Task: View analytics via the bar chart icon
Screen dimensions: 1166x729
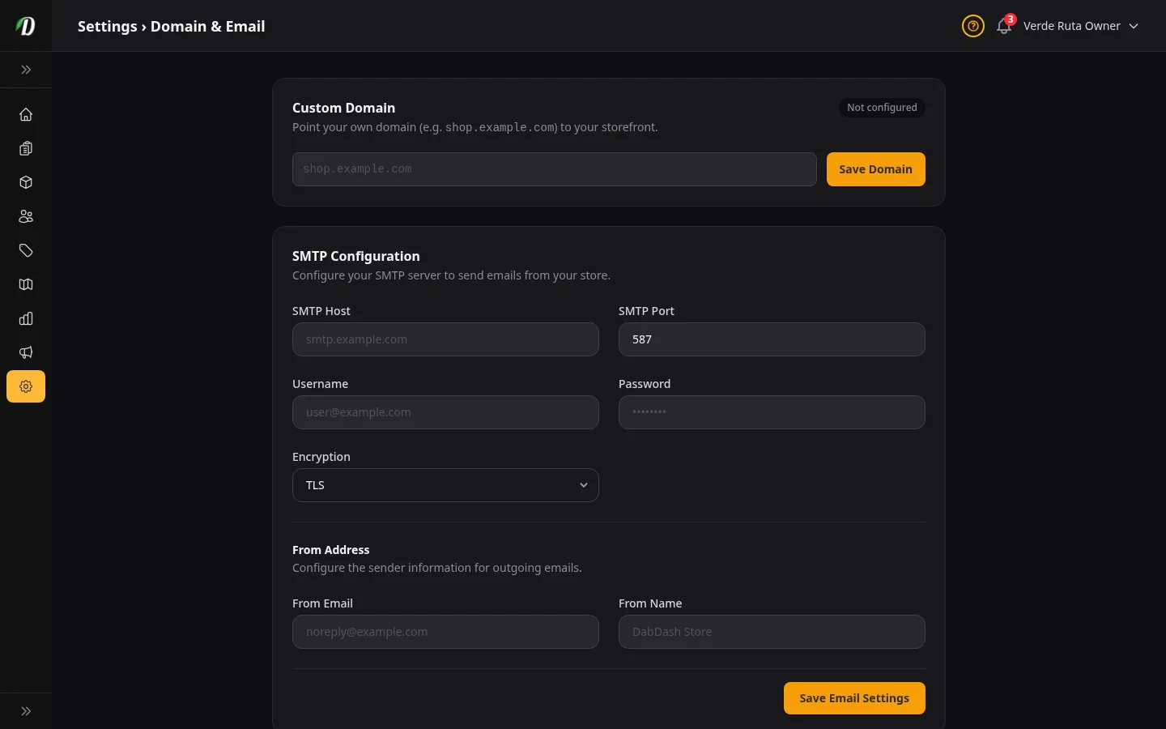Action: 26,318
